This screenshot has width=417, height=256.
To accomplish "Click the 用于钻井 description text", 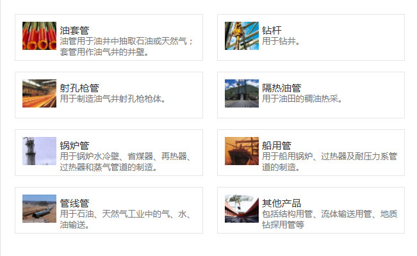I will [x=281, y=42].
